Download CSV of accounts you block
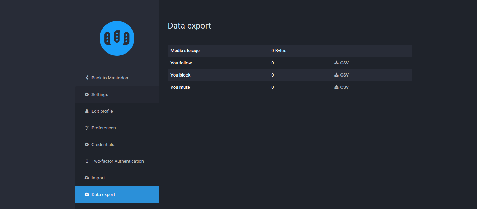 tap(342, 75)
